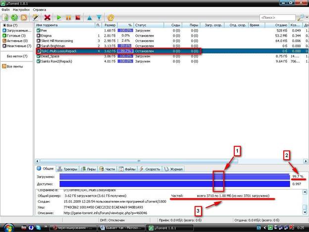Sort by Сиды column header
Screen dimensions: 309x232
173,25
